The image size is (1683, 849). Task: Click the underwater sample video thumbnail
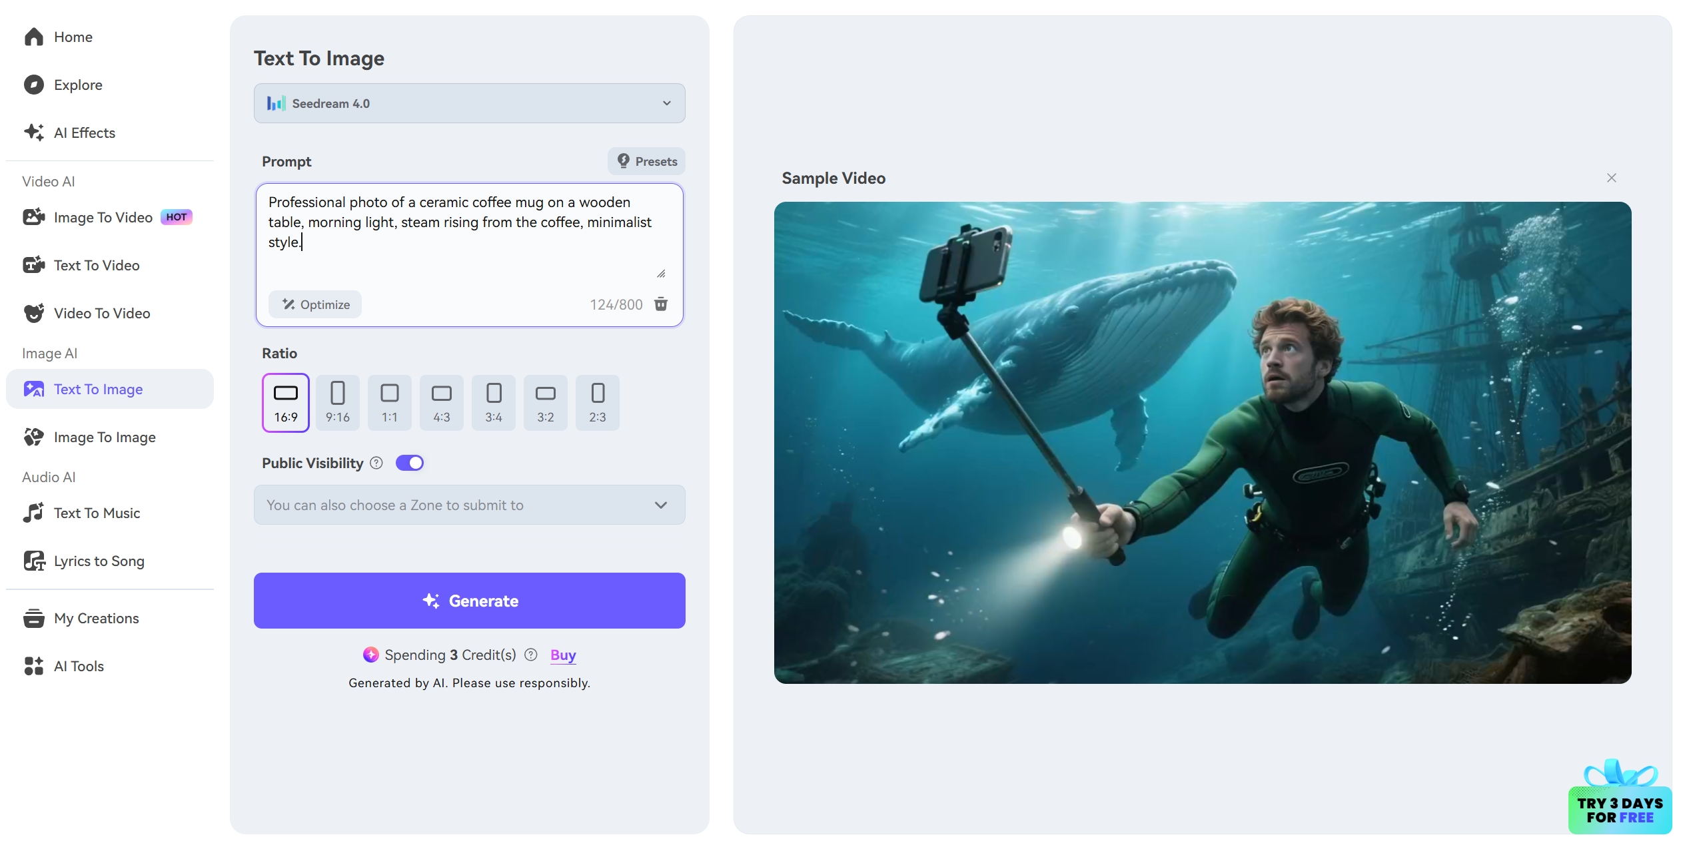click(x=1202, y=442)
